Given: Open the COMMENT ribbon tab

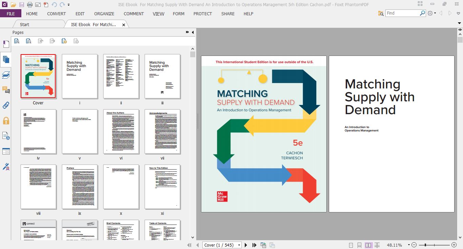Looking at the screenshot, I should pyautogui.click(x=134, y=14).
